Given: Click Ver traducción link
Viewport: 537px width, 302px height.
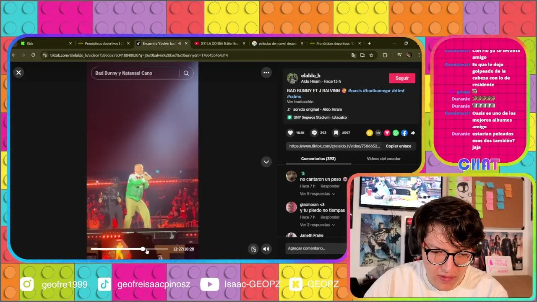Looking at the screenshot, I should [300, 102].
